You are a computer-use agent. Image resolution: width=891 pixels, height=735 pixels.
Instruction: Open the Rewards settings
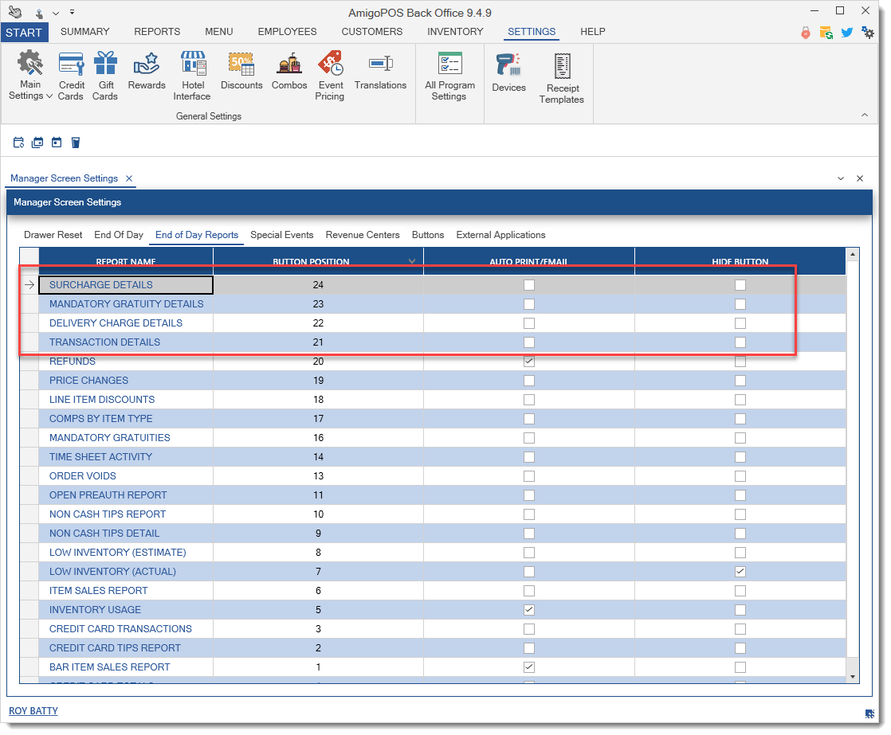[147, 72]
